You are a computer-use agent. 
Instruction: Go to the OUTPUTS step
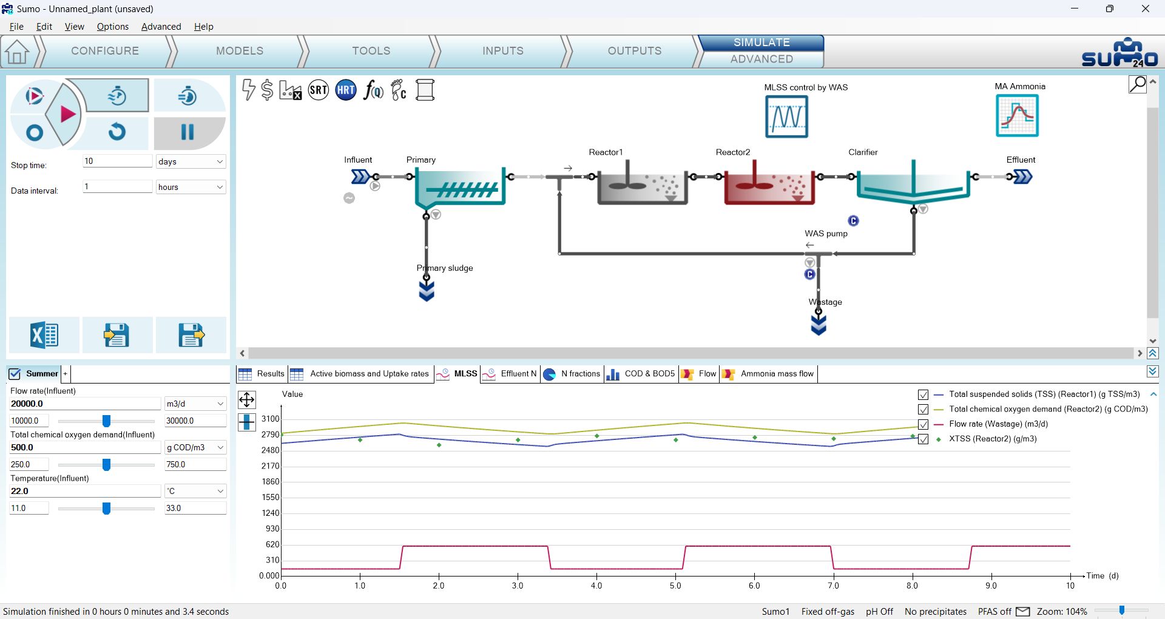coord(635,51)
